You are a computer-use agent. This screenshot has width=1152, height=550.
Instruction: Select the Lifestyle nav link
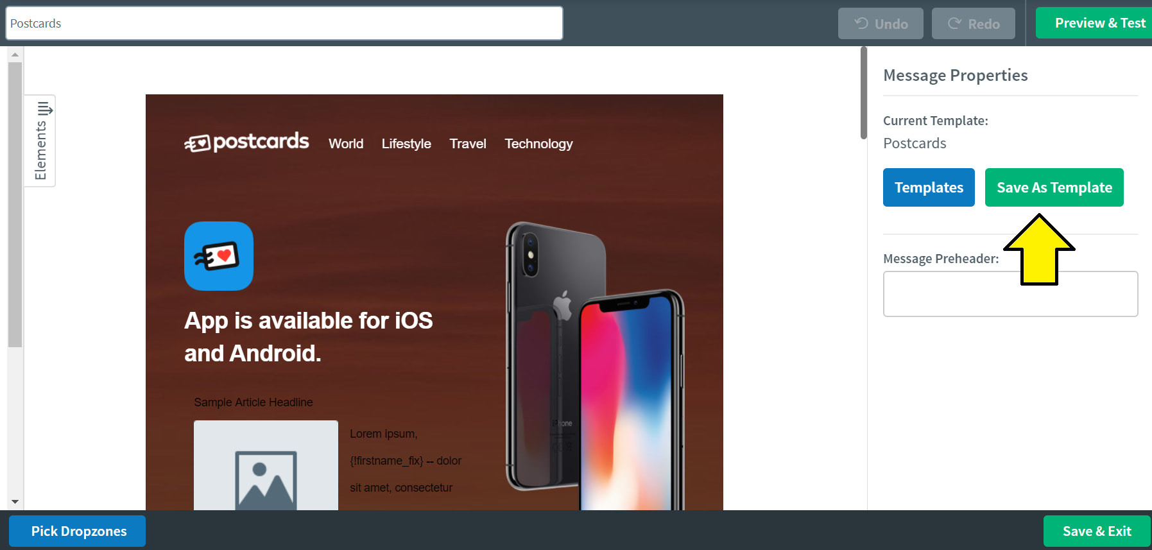click(406, 144)
